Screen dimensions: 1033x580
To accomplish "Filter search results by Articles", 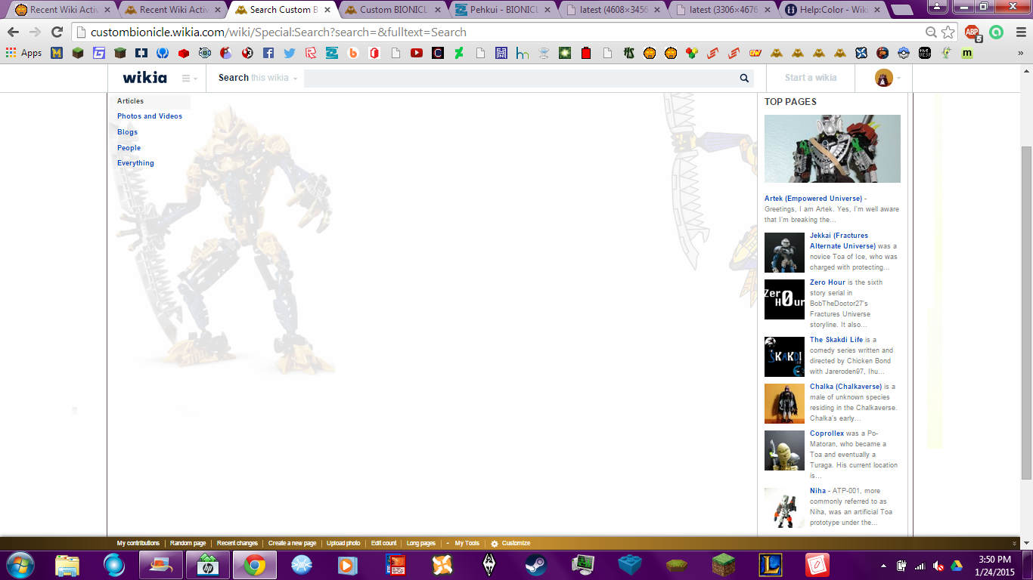I will 130,101.
